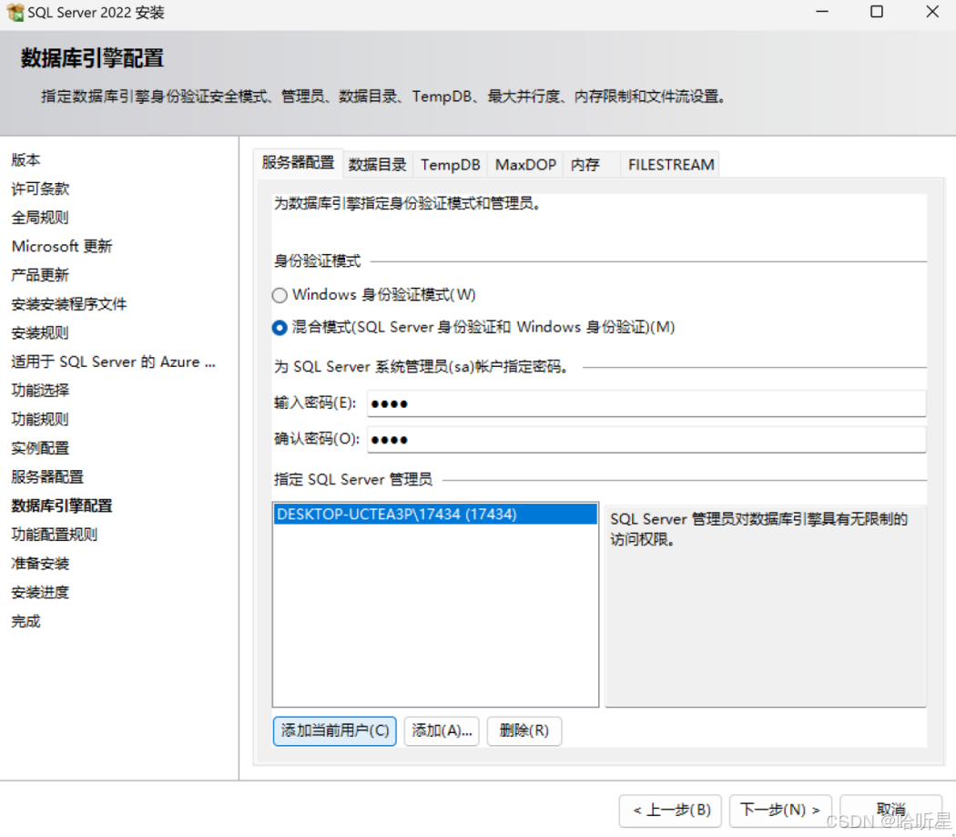The height and width of the screenshot is (837, 956).
Task: Click 实例配置 step in sidebar
Action: [x=40, y=448]
